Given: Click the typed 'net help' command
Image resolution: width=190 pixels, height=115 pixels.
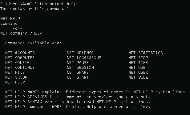Looking at the screenshot, I should (67, 4).
